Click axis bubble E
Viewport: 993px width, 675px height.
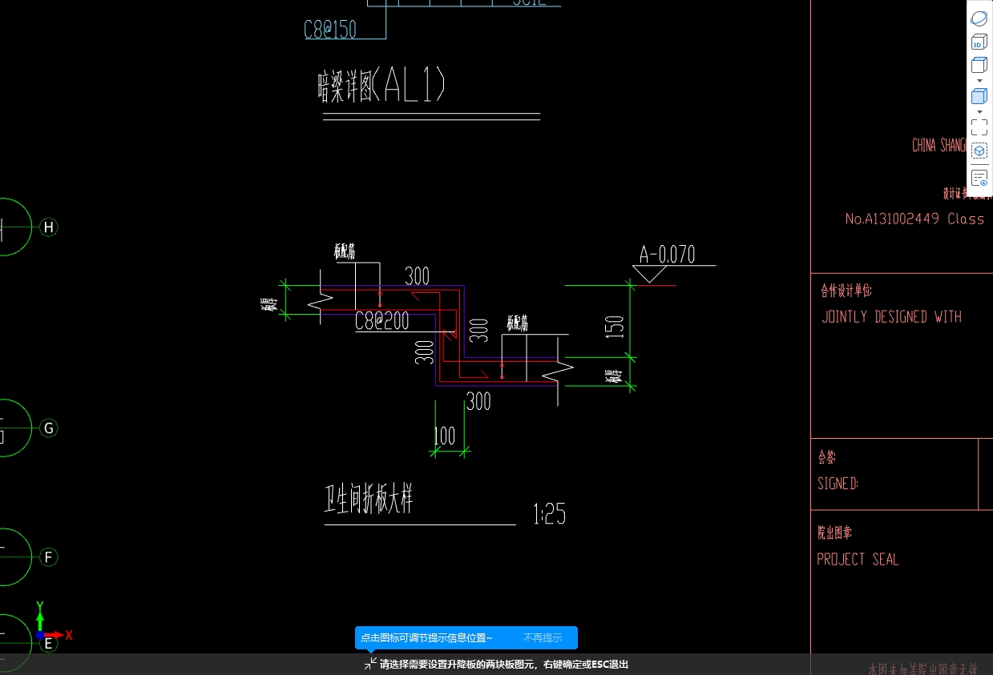click(x=49, y=643)
